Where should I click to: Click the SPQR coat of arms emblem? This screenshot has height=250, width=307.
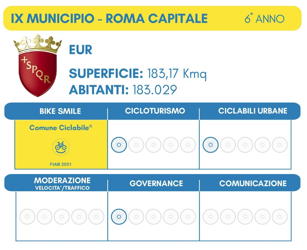(37, 65)
